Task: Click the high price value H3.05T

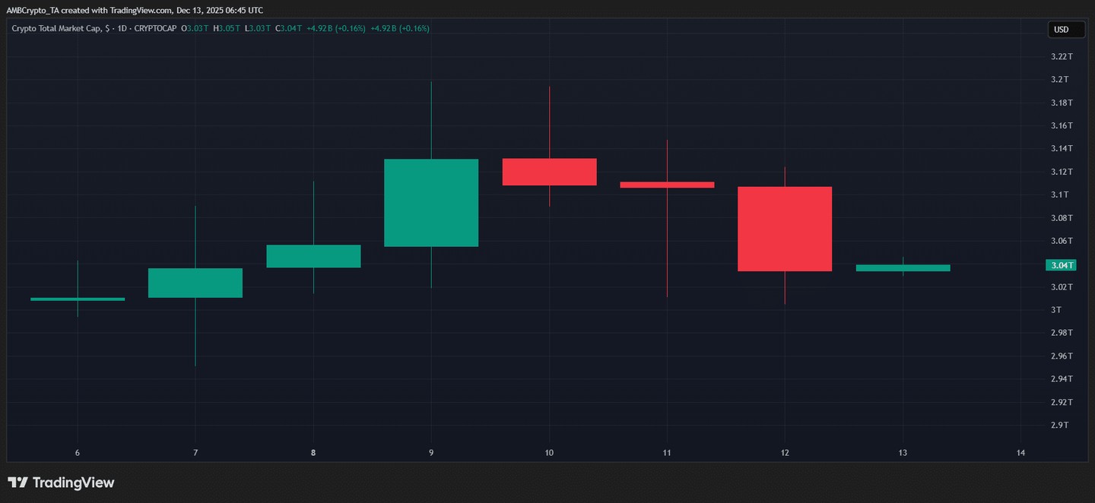Action: [x=226, y=28]
